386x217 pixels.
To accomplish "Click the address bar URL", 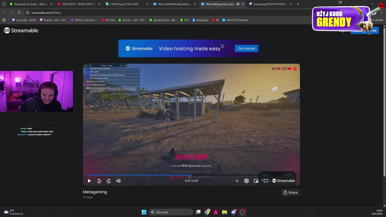I will 46,13.
